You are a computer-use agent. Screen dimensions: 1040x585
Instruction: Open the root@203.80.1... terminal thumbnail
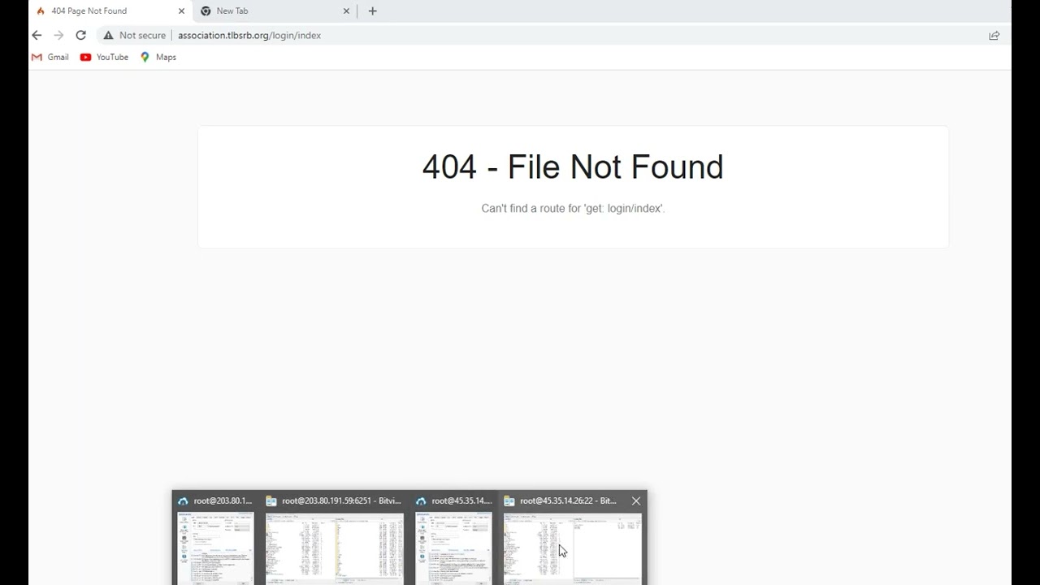215,546
